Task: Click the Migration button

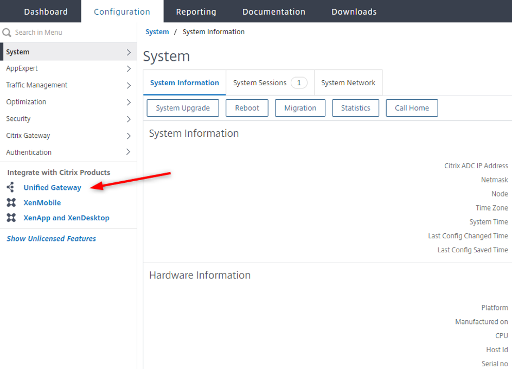Action: click(300, 108)
